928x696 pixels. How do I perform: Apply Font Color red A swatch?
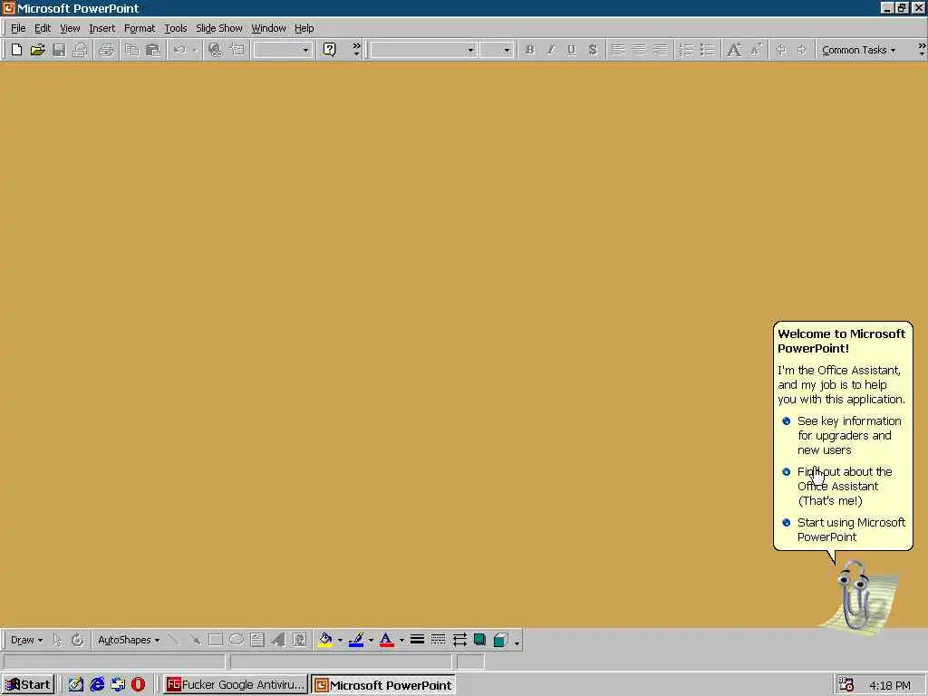click(x=387, y=640)
